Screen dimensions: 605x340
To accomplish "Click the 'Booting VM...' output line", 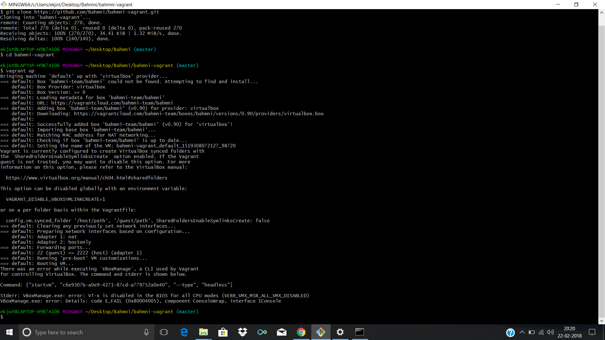I will pos(37,263).
